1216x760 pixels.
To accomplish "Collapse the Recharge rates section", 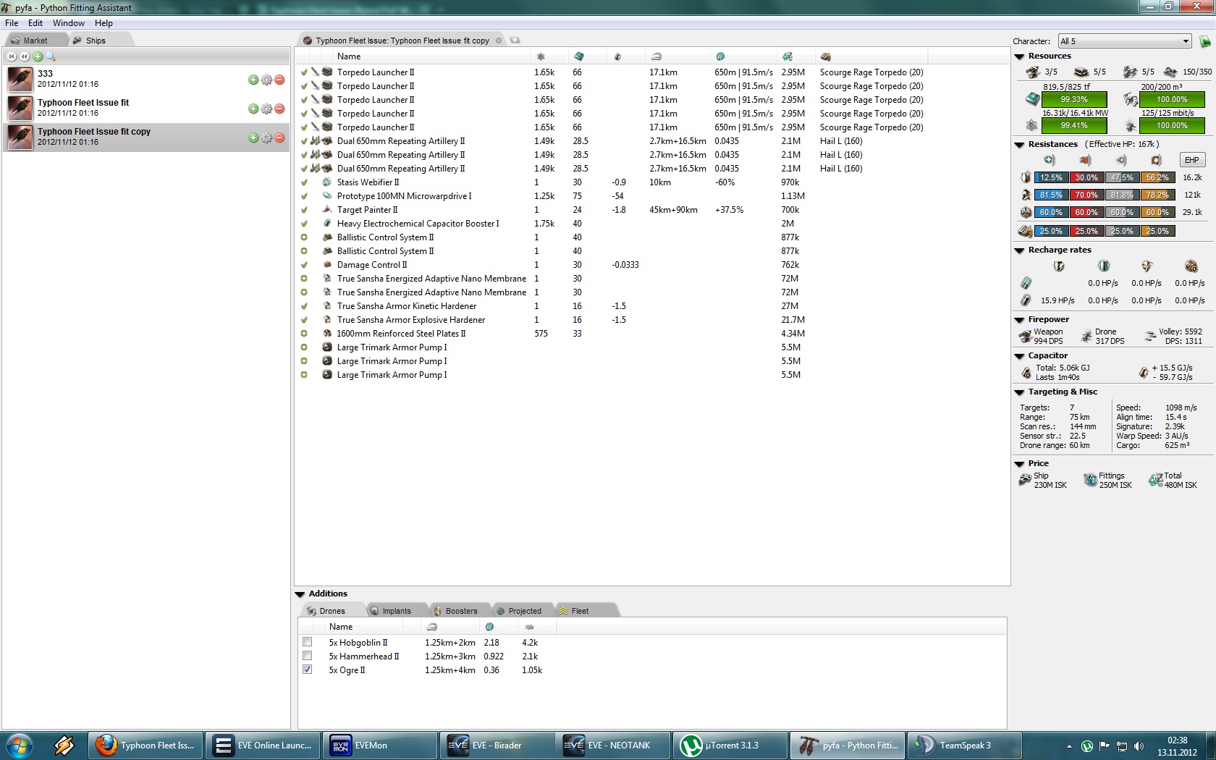I will (x=1019, y=250).
